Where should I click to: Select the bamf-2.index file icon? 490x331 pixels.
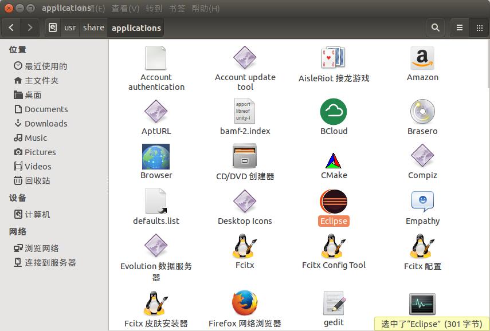pos(245,111)
